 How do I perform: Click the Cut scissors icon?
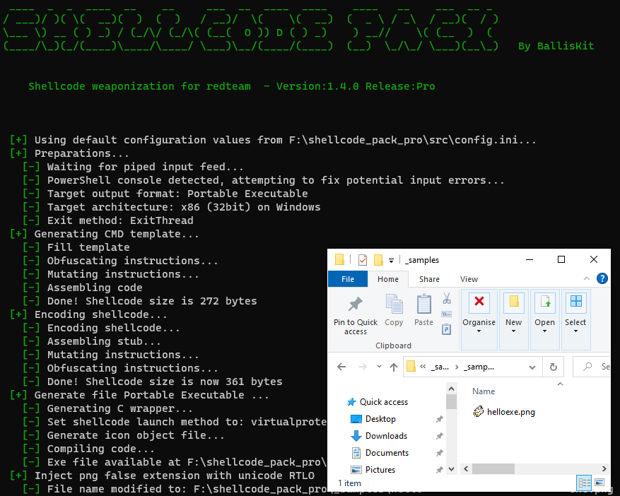tap(447, 298)
